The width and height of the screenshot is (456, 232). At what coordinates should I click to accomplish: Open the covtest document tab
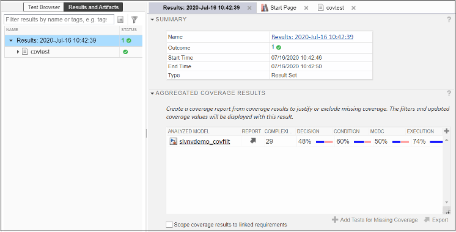point(335,8)
